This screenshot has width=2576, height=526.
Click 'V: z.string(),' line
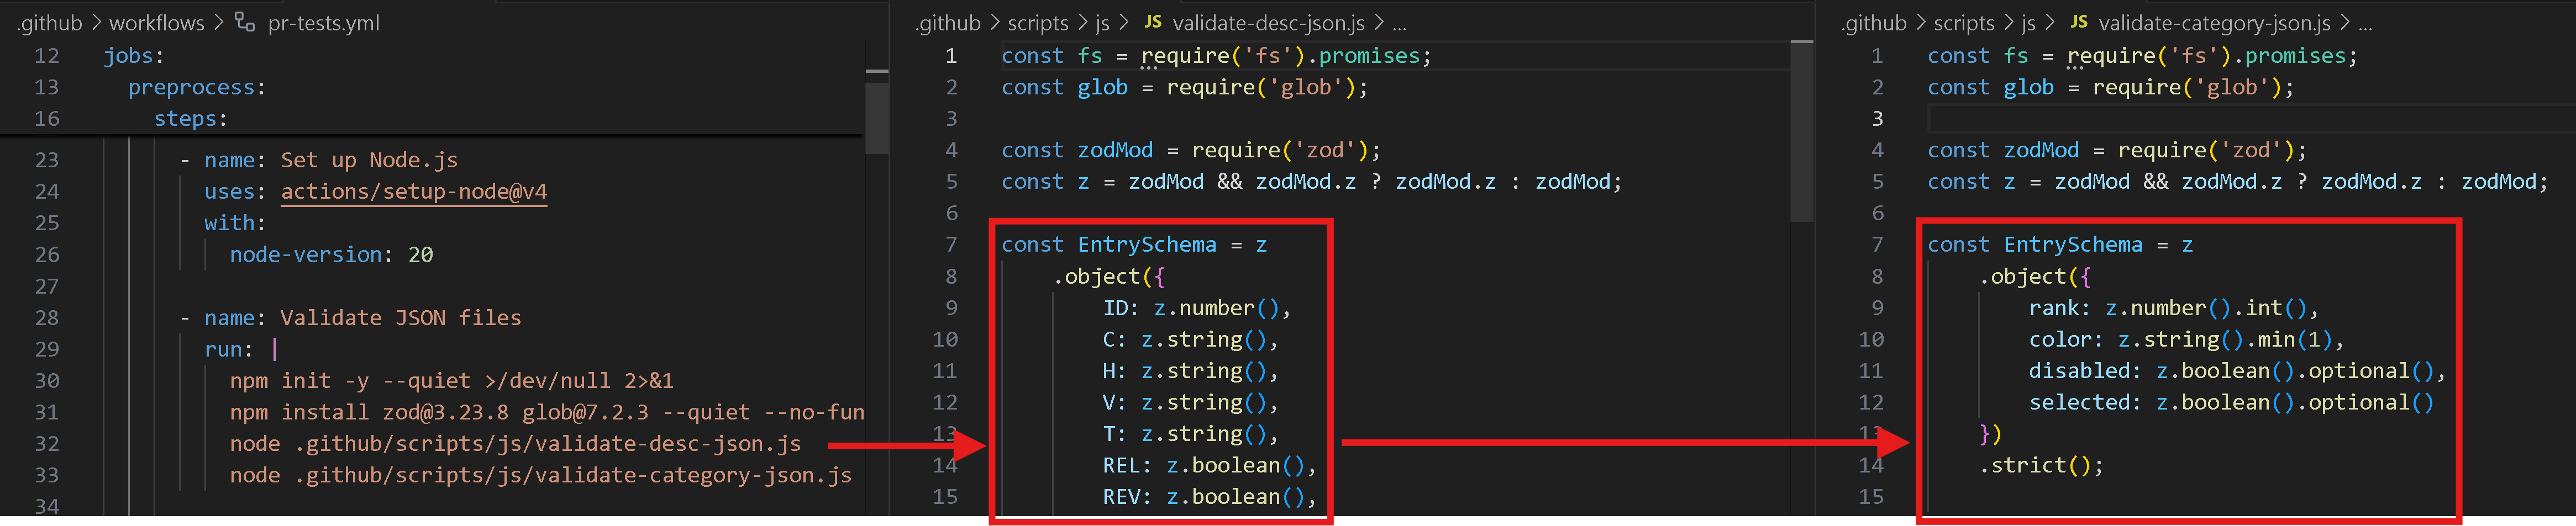1190,402
